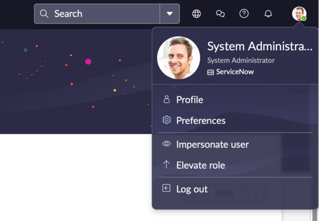
Task: Click the person icon beside Profile
Action: coord(166,99)
